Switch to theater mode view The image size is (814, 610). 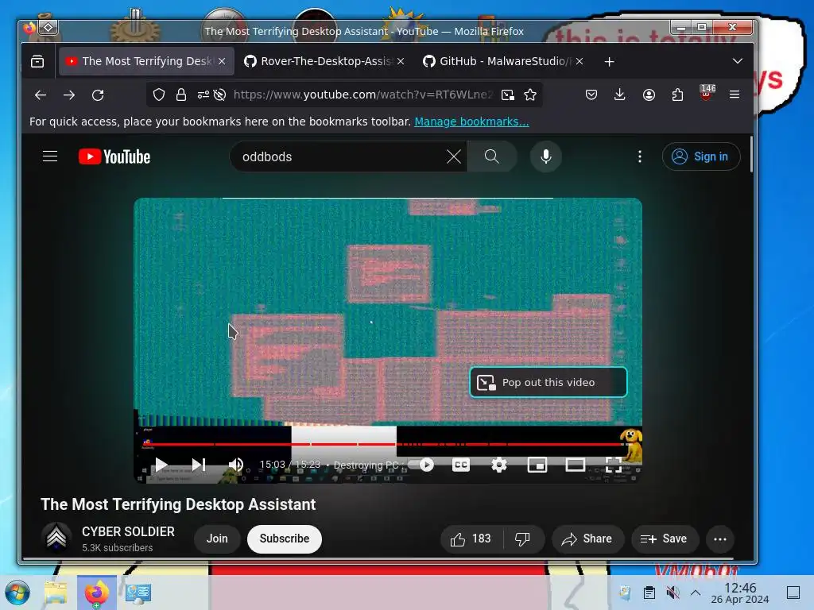tap(576, 465)
